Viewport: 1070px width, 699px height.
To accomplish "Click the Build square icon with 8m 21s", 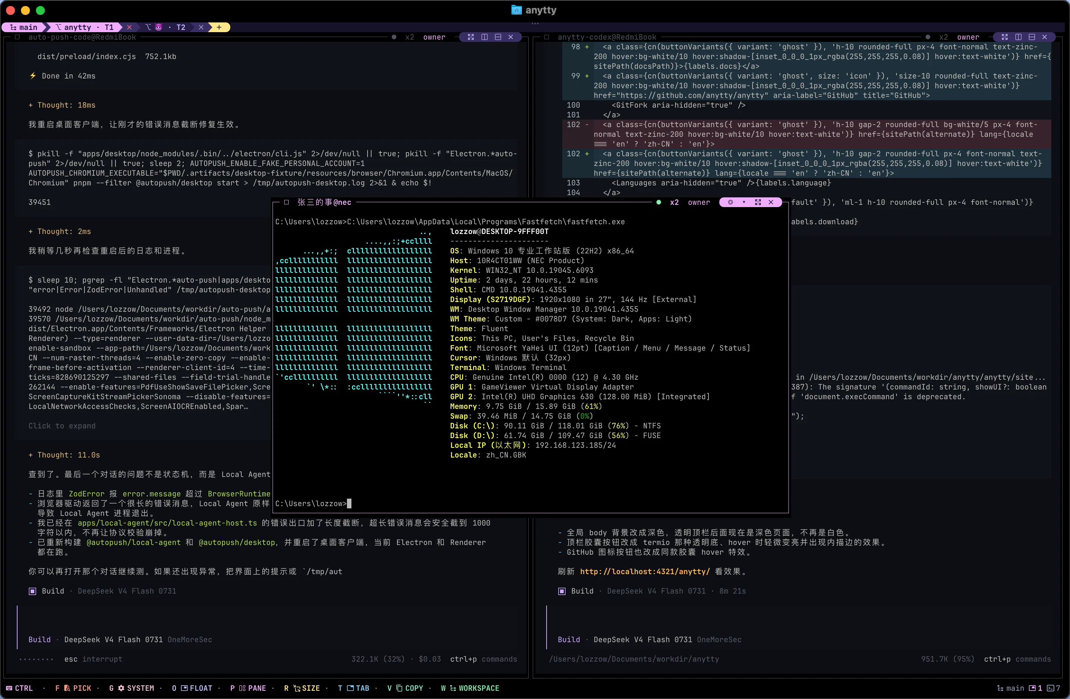I will click(562, 591).
